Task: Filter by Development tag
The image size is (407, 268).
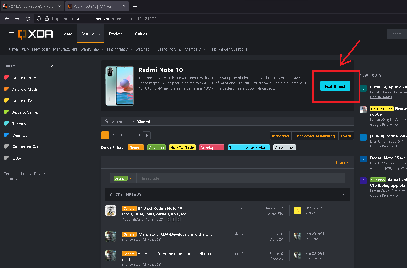Action: pyautogui.click(x=212, y=147)
